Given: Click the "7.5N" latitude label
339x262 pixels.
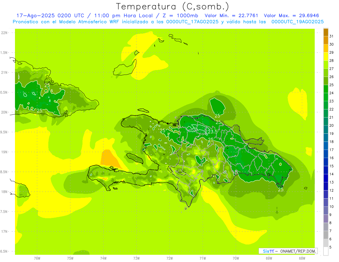Looking at the screenshot, I should coord(4,211).
